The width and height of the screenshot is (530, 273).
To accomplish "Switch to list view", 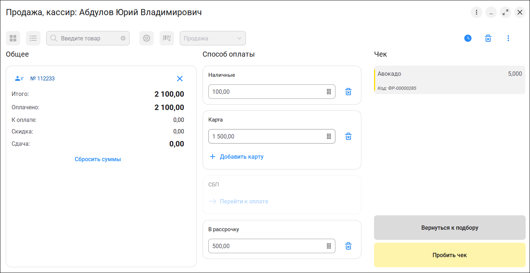I will point(33,38).
